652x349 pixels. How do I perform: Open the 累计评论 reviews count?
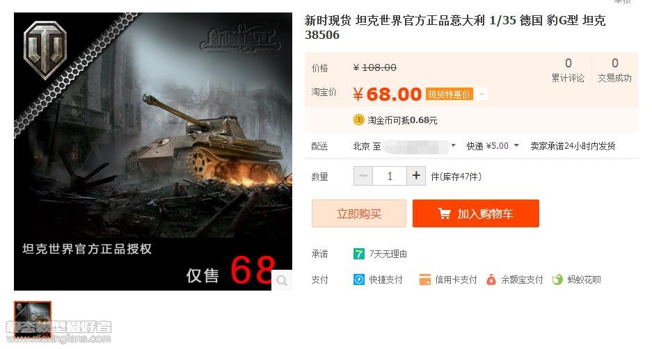[x=568, y=70]
